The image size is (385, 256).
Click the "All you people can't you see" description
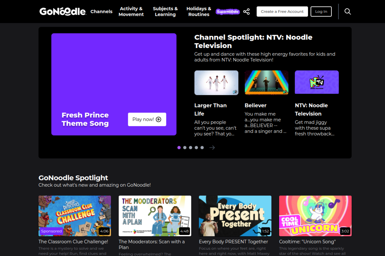tap(215, 128)
